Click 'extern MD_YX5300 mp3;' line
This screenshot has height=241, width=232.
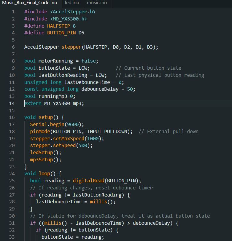[54, 103]
